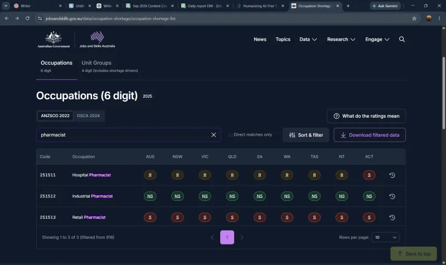Viewport: 446px width, 265px height.
Task: Expand the Data navigation menu
Action: [x=308, y=39]
